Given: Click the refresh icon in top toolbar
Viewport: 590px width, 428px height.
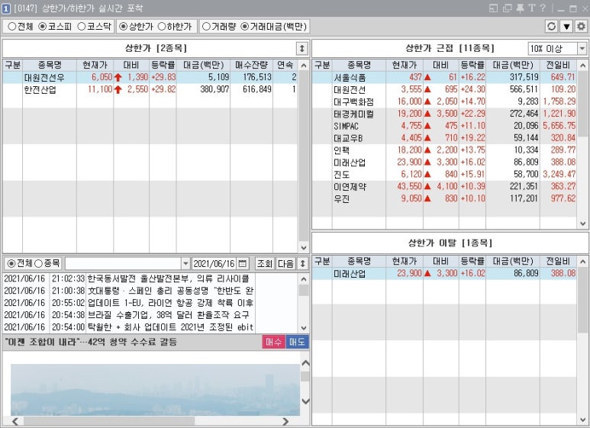Looking at the screenshot, I should pos(552,27).
